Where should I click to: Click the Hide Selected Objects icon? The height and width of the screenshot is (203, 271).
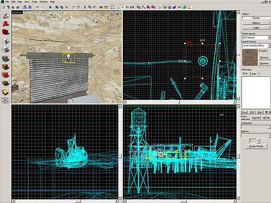(x=73, y=7)
